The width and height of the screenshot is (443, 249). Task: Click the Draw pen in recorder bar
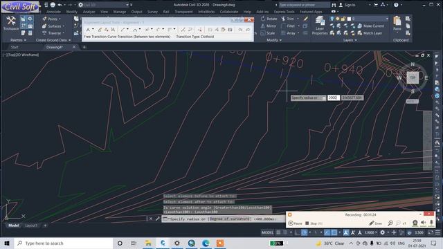375,223
